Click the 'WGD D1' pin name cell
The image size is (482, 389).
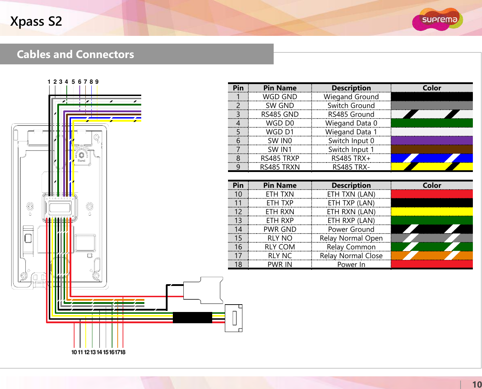[x=280, y=132]
